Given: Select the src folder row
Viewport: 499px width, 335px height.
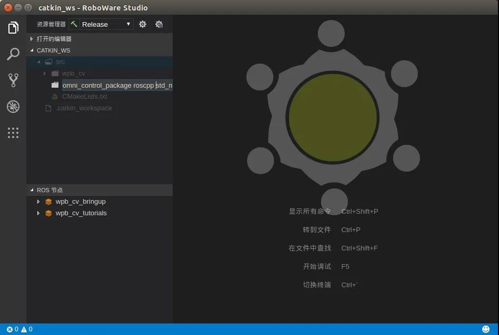Looking at the screenshot, I should (x=99, y=61).
